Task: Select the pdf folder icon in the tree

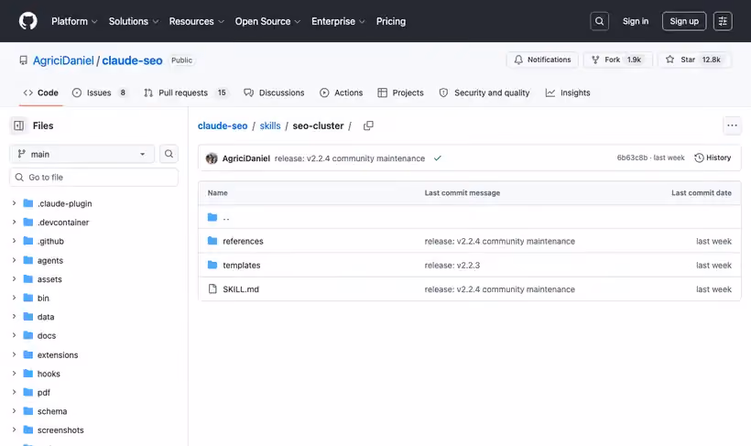Action: click(x=28, y=392)
